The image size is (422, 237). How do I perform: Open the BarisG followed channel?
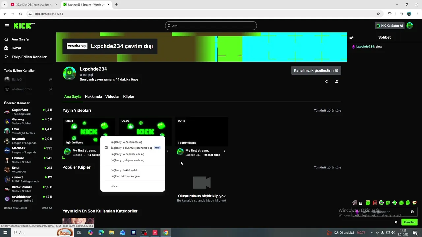tap(28, 79)
